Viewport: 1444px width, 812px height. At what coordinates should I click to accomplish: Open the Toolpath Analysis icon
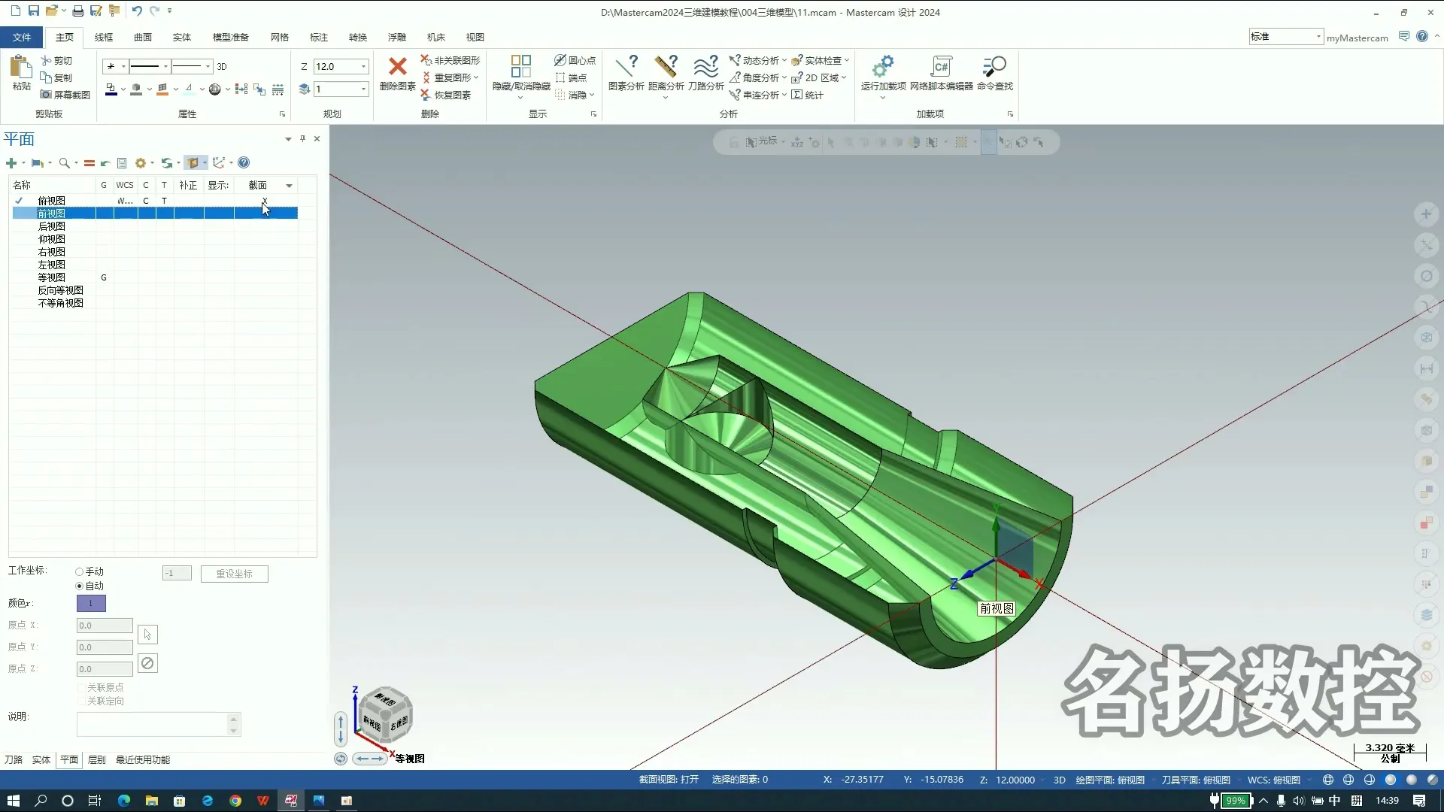pyautogui.click(x=705, y=67)
